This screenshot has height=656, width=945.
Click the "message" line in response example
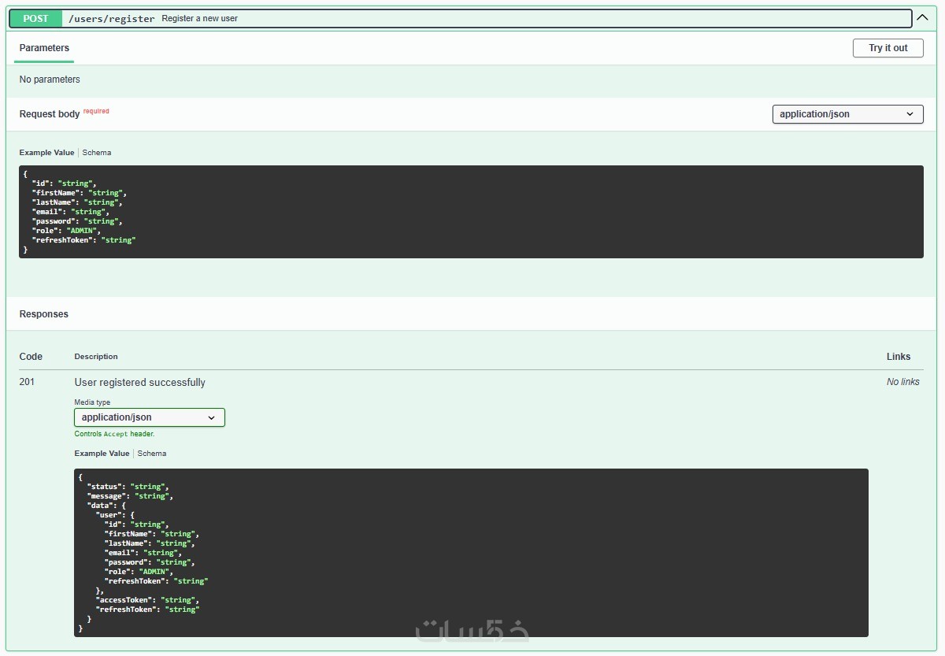[130, 496]
